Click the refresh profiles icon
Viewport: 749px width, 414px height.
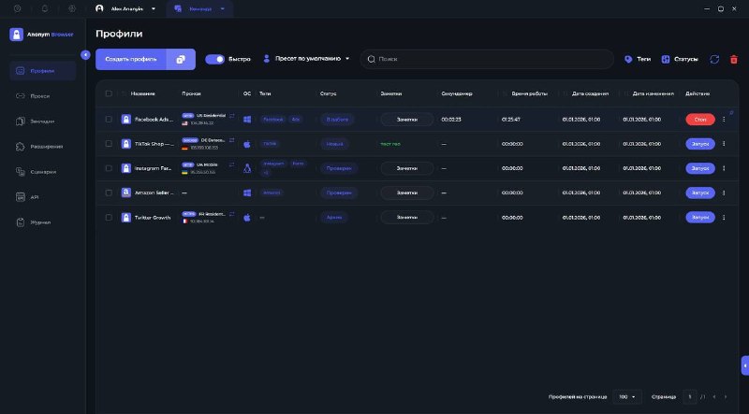[714, 59]
